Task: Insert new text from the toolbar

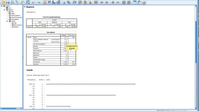Action: pos(144,2)
